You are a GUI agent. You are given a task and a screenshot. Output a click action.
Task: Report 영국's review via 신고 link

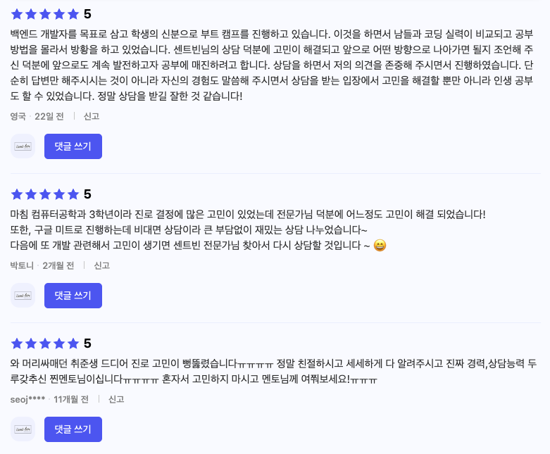(92, 116)
